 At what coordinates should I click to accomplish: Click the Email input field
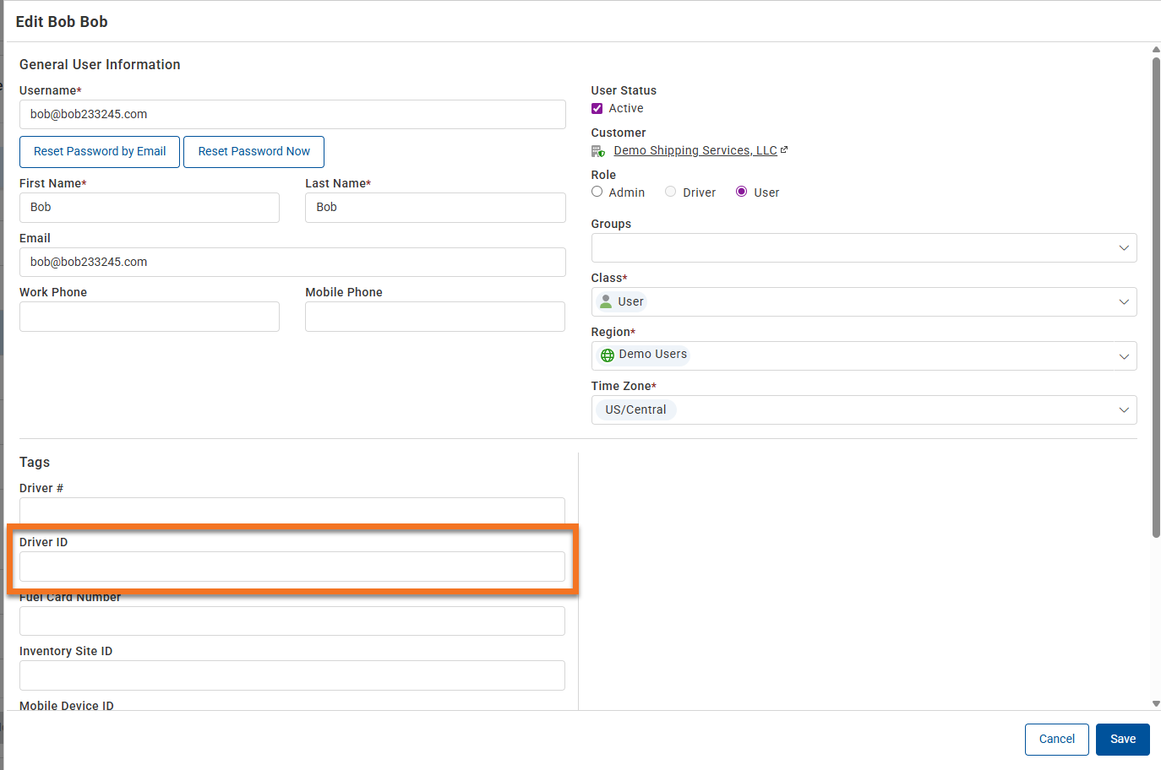pyautogui.click(x=292, y=263)
